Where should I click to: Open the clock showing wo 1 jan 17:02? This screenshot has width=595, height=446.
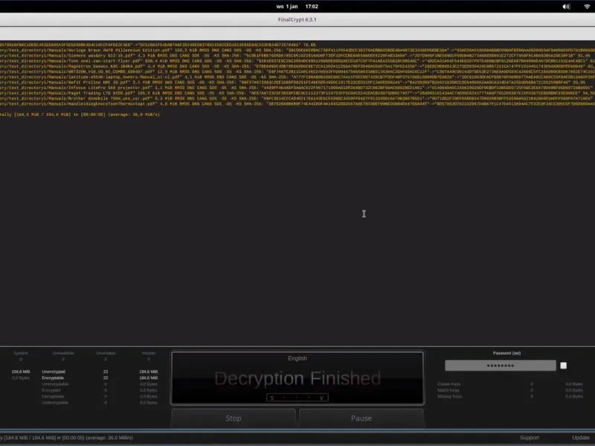[297, 7]
